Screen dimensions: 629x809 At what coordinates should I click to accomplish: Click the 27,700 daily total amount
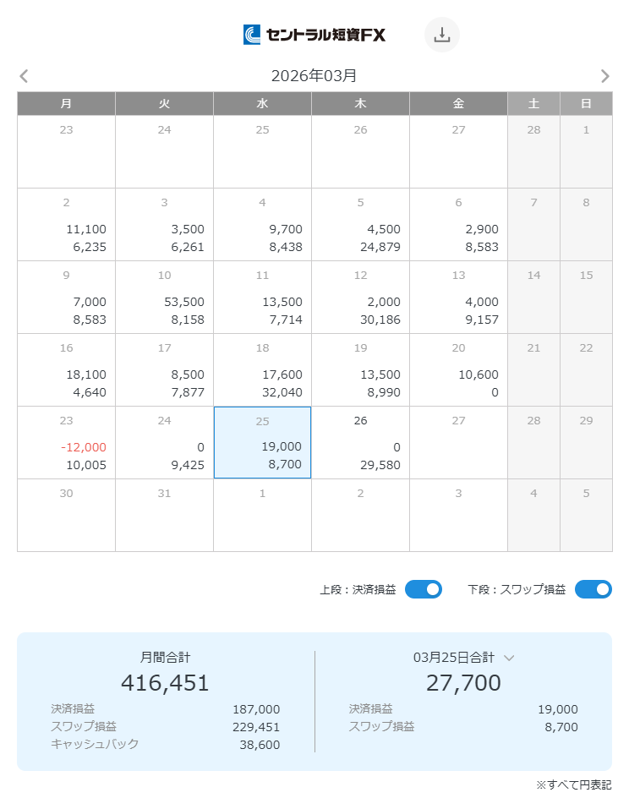click(463, 682)
